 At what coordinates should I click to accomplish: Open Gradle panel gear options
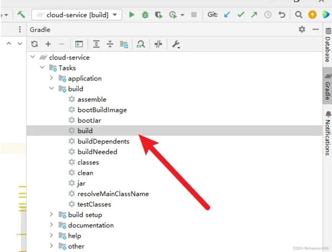click(302, 30)
